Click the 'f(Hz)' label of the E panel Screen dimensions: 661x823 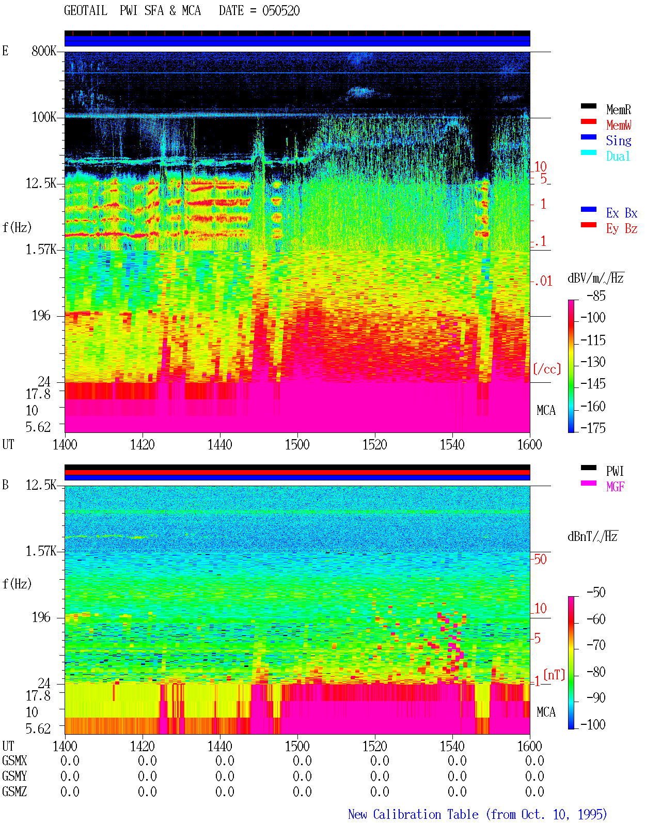[17, 227]
